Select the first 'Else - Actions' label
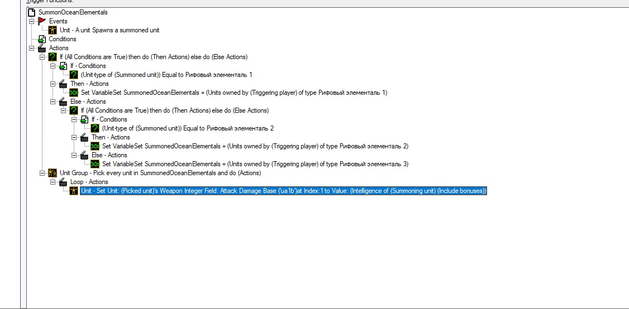Viewport: 629px width, 309px height. 88,102
